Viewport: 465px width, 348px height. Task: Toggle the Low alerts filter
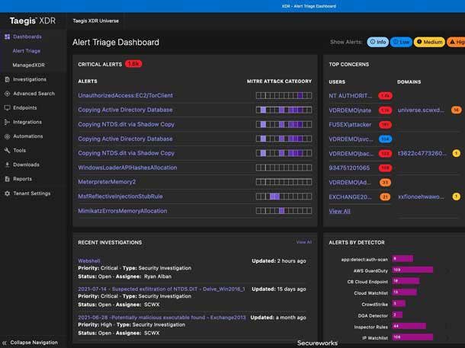[x=401, y=42]
